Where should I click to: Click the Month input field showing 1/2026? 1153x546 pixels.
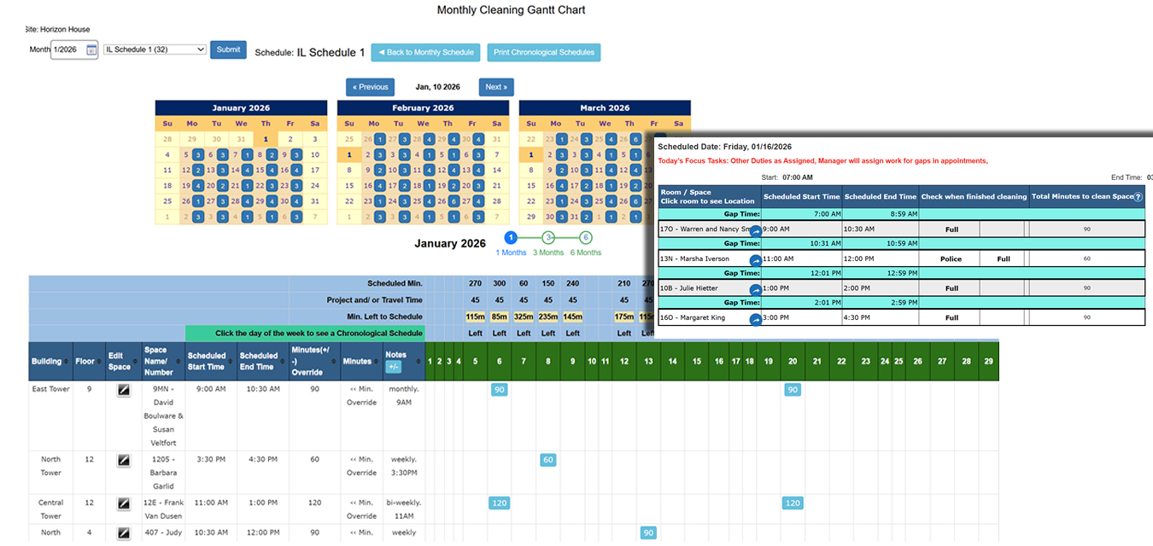point(64,51)
